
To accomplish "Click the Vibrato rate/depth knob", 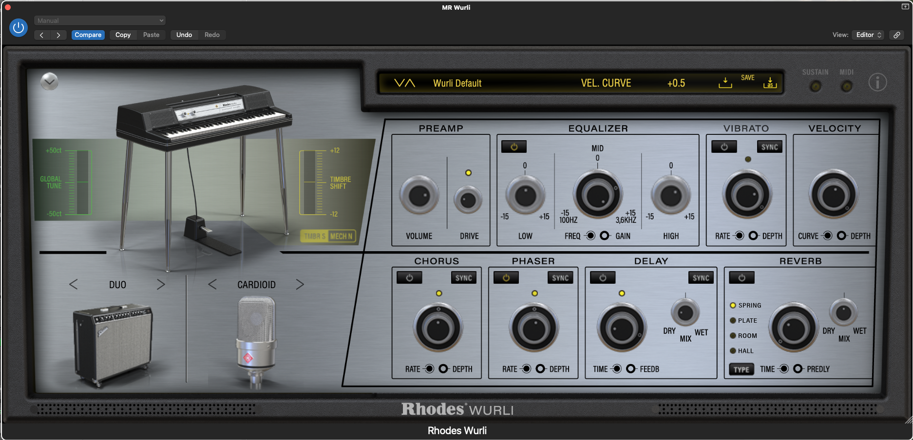I will click(x=747, y=195).
